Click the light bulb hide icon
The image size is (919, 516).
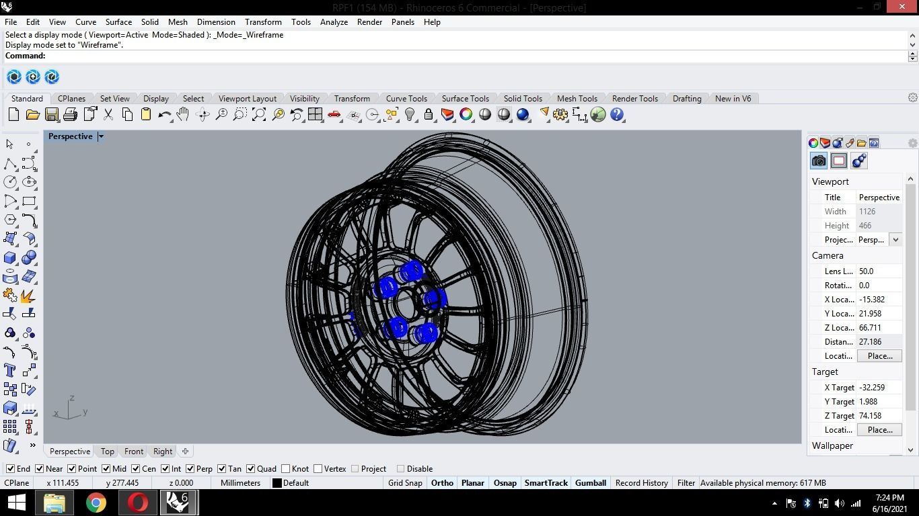(409, 115)
